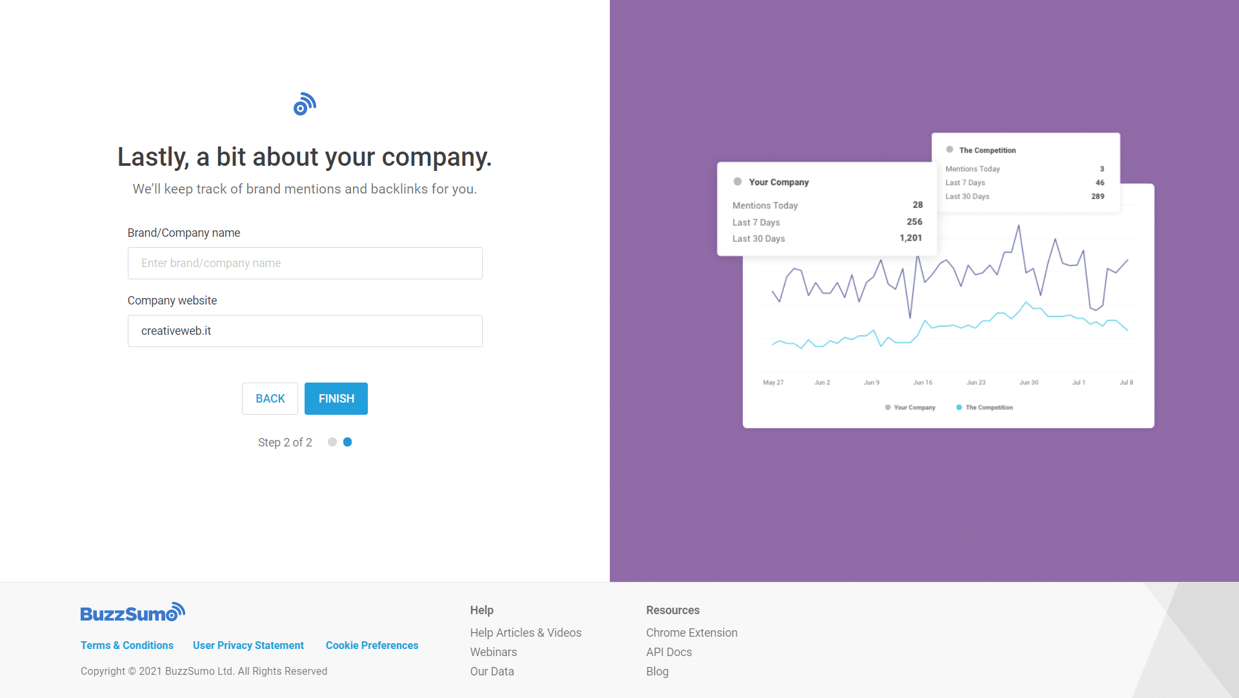The image size is (1239, 698).
Task: Click the Company website field
Action: click(305, 331)
